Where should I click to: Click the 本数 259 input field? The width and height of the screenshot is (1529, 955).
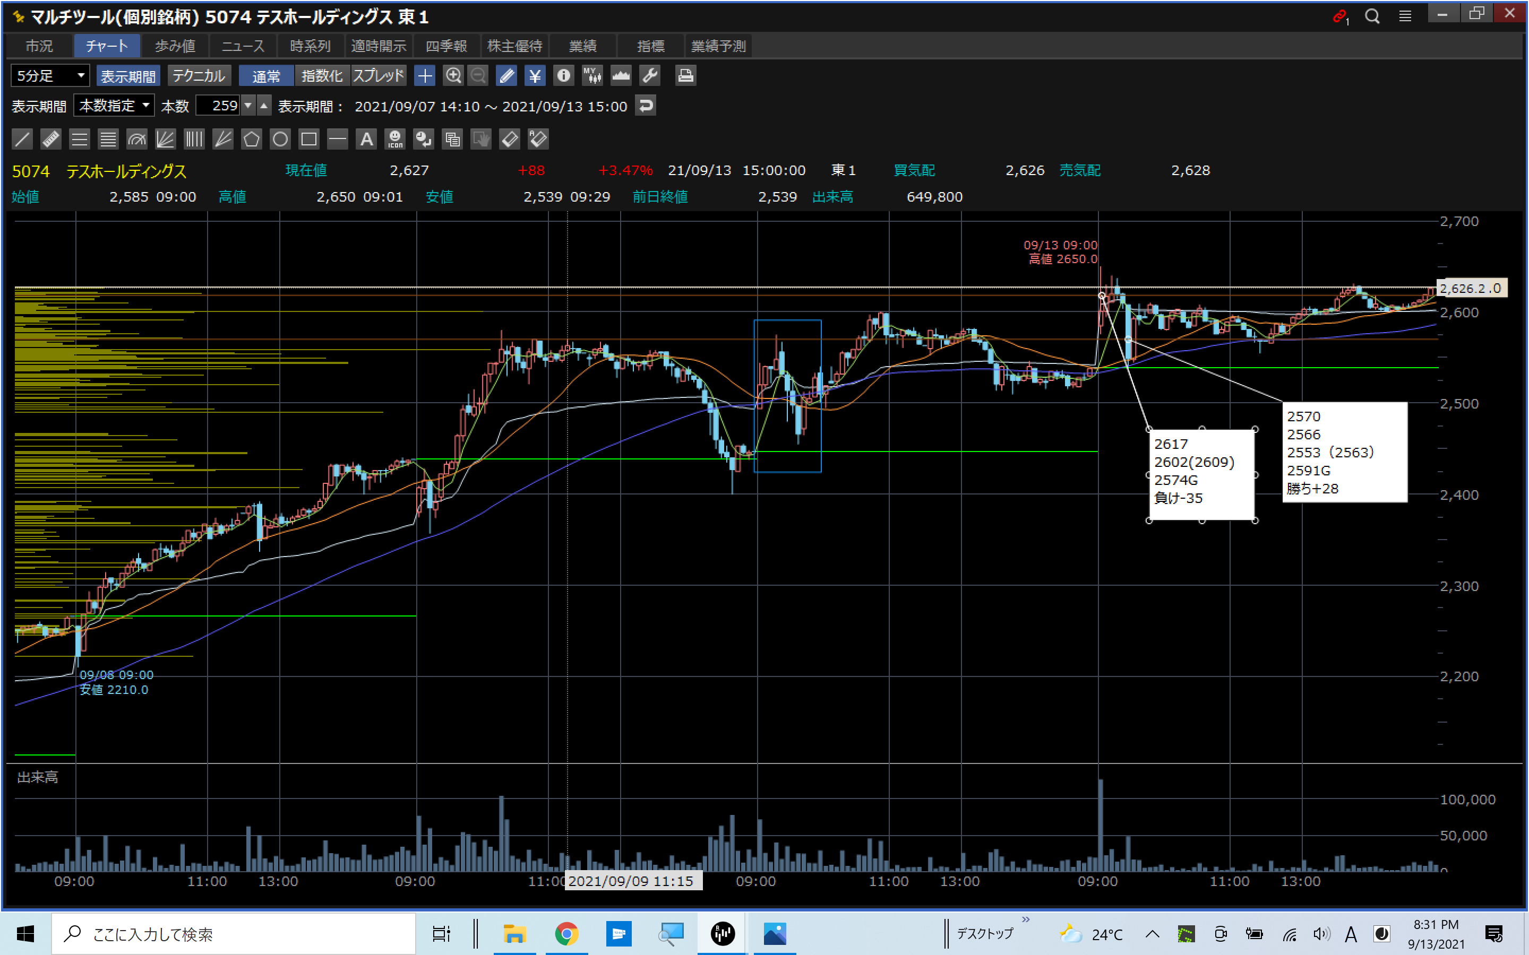[218, 106]
